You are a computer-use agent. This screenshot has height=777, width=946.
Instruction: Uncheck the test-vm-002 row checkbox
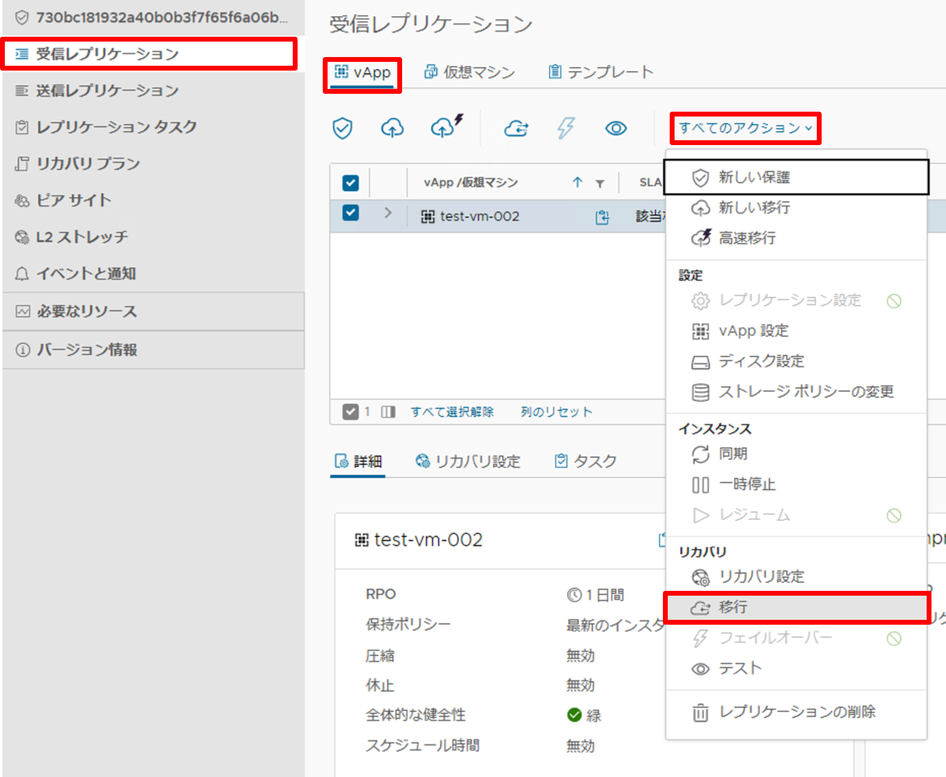pos(350,213)
